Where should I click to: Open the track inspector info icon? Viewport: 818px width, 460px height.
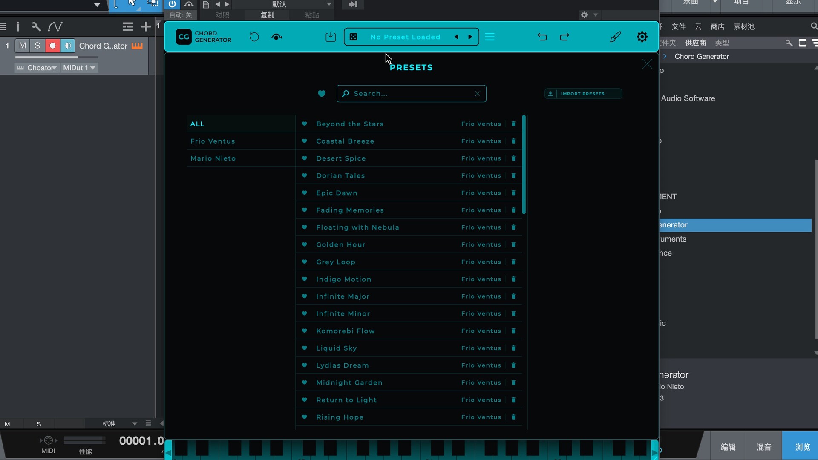pos(18,26)
